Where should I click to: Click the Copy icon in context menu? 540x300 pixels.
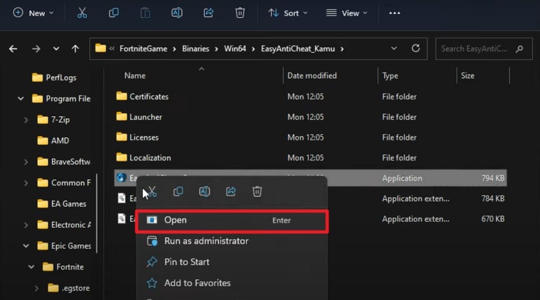tap(178, 191)
